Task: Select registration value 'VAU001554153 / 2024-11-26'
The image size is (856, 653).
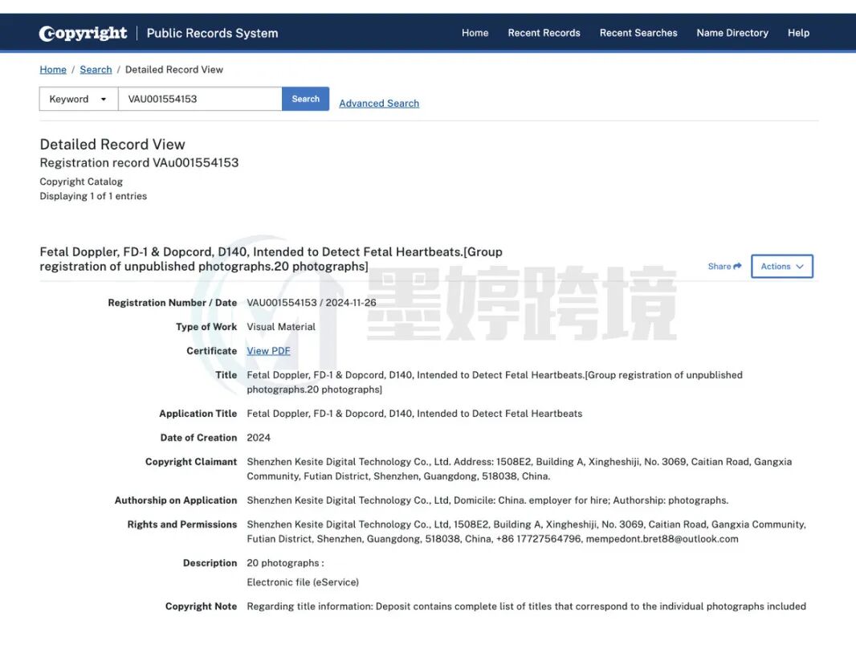Action: (x=312, y=303)
